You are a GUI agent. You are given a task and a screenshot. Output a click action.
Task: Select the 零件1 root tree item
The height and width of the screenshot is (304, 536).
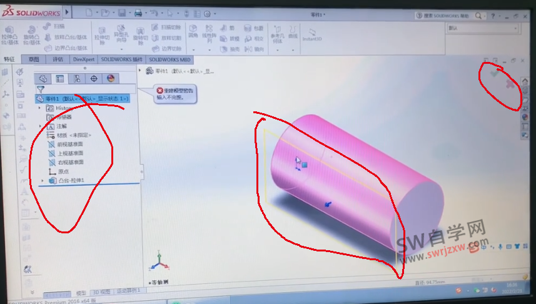click(x=83, y=98)
